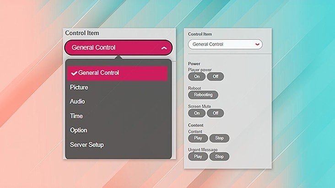Collapse the pink General Control dropdown
335x188 pixels.
point(118,48)
